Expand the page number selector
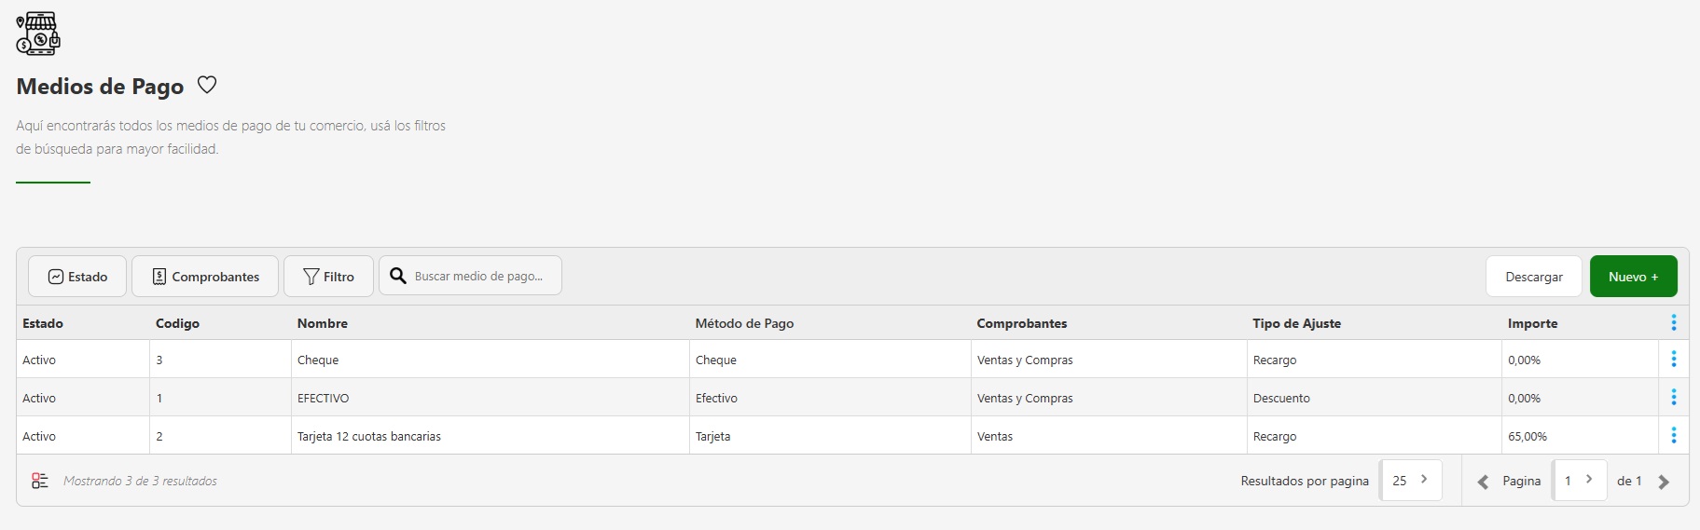Image resolution: width=1700 pixels, height=530 pixels. [1579, 481]
